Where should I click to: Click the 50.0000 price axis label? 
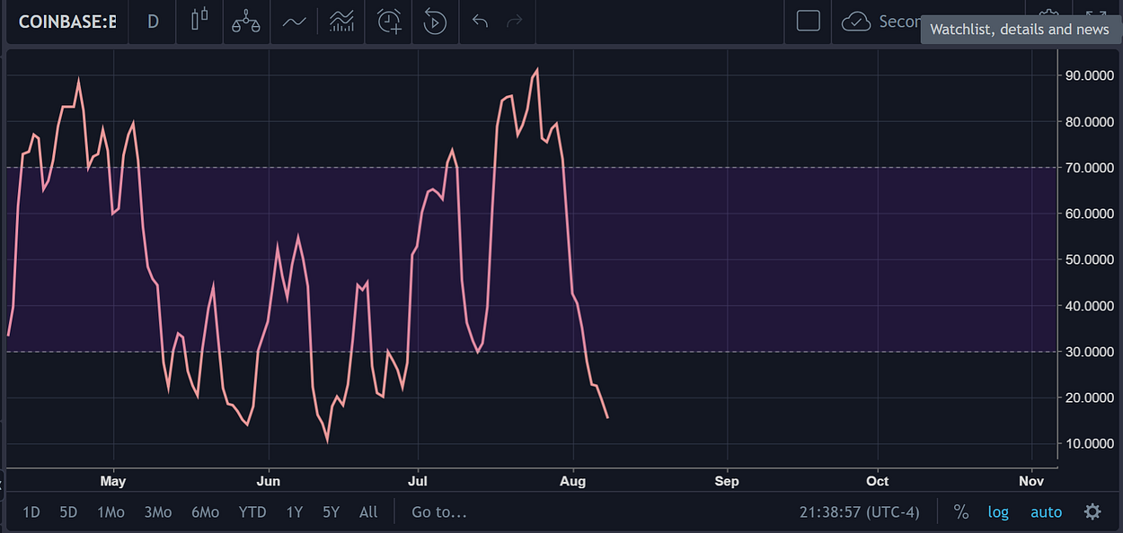(x=1090, y=259)
